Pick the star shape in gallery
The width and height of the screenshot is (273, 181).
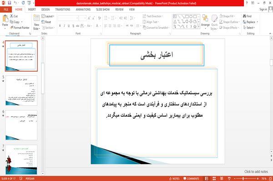coord(195,27)
